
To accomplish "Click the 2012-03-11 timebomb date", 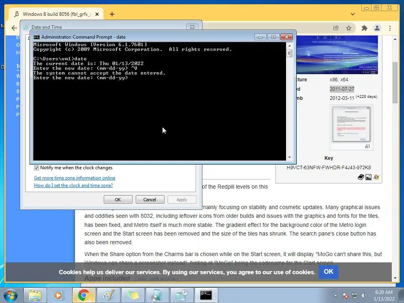I will (342, 98).
